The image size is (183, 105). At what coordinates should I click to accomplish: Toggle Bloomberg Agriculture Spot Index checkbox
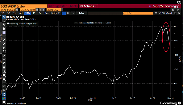(x=8, y=24)
